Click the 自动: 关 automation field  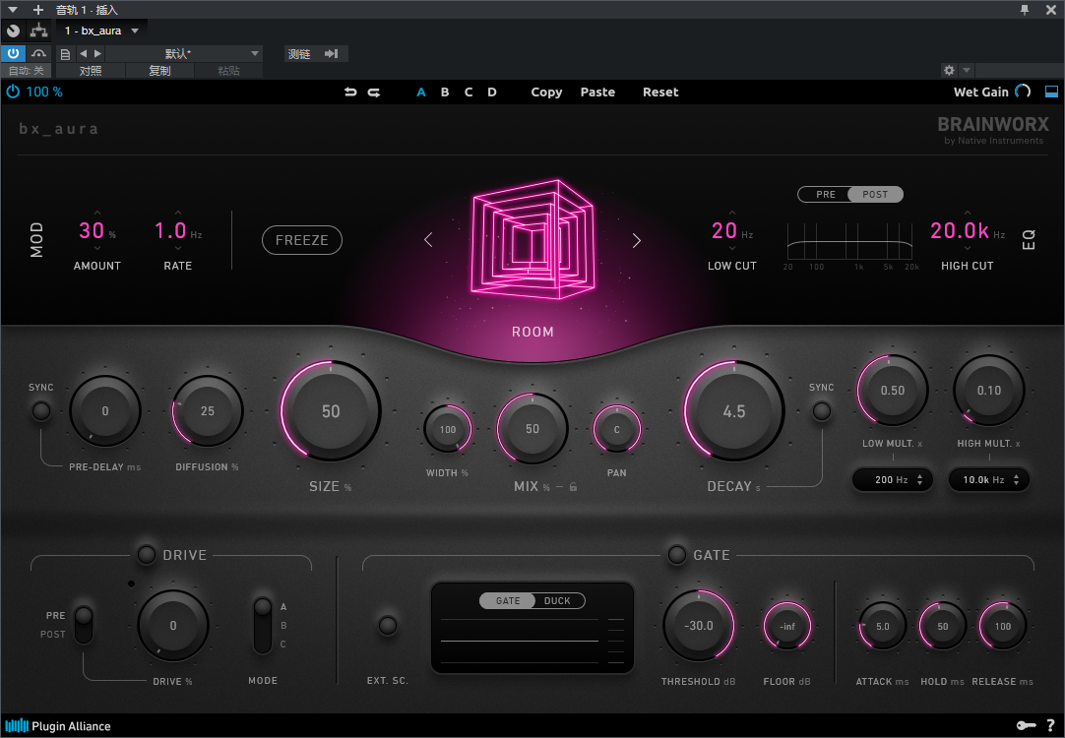point(27,71)
